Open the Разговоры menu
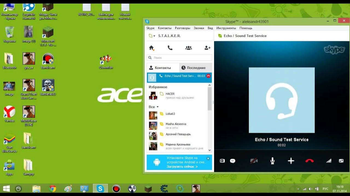 tap(182, 28)
